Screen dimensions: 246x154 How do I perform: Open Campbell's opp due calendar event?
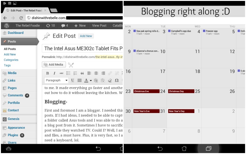[x=180, y=32]
